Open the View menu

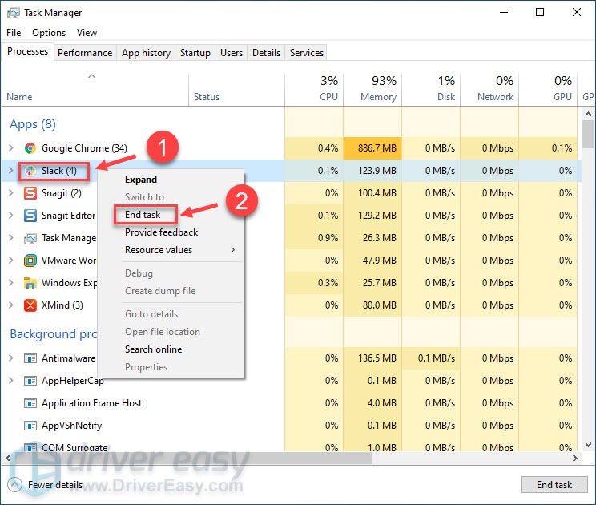[x=87, y=33]
